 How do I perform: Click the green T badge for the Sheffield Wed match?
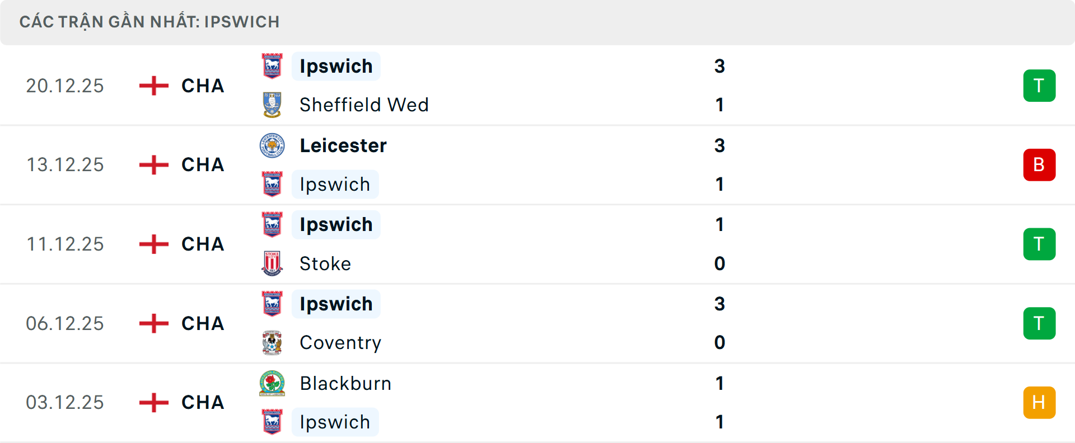click(1040, 86)
